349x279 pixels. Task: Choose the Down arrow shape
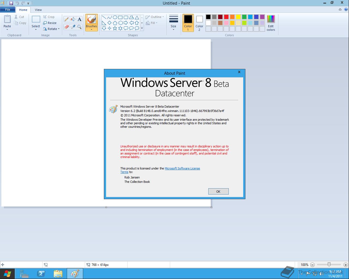104,28
